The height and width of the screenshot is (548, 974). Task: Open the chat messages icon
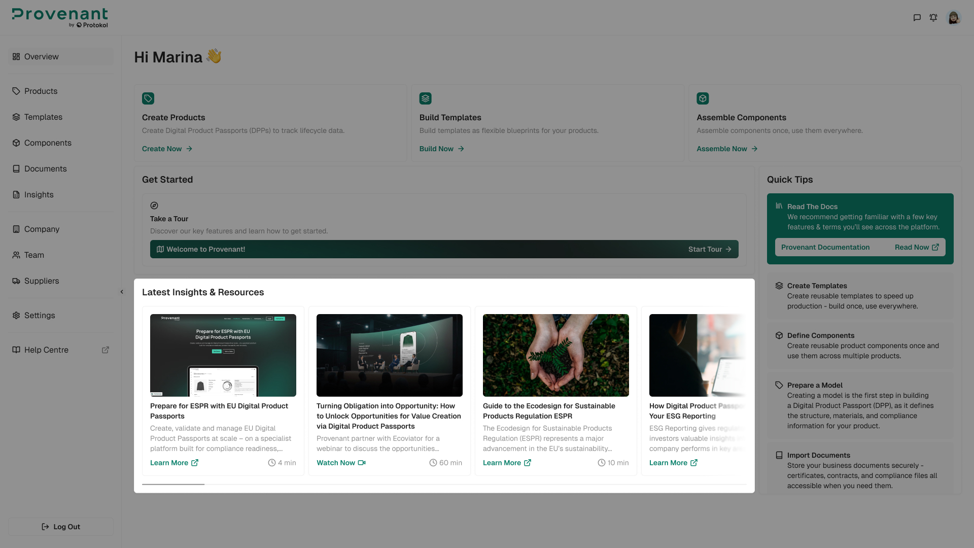(917, 18)
